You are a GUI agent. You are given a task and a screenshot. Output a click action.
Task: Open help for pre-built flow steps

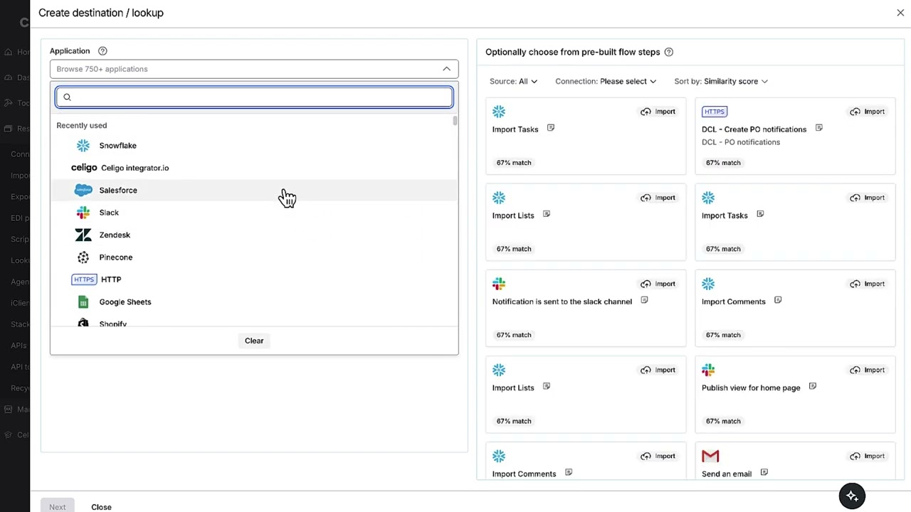click(668, 52)
